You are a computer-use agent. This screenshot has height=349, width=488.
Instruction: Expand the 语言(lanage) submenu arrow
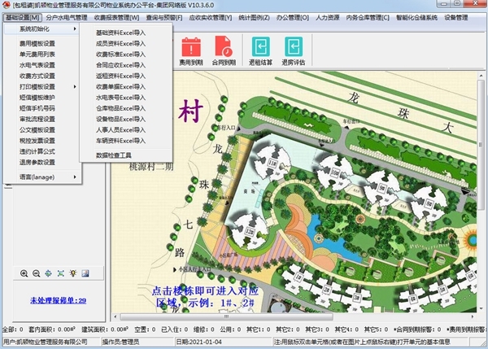pos(75,177)
